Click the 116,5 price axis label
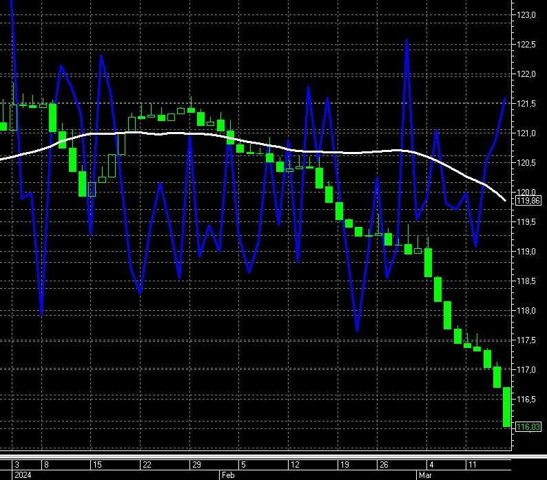547x480 pixels. coord(526,399)
